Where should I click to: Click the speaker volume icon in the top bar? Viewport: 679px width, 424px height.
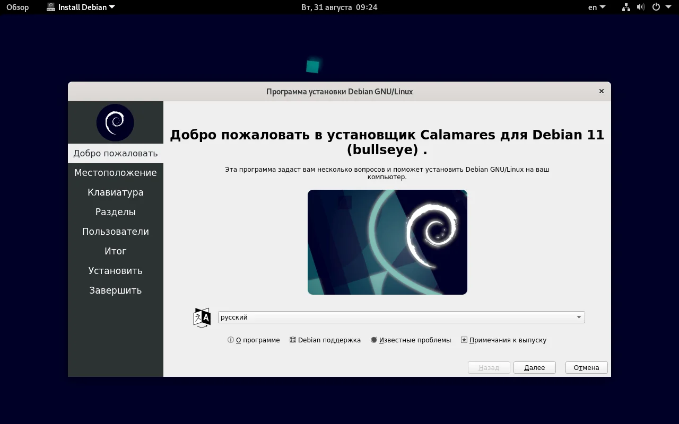point(640,7)
